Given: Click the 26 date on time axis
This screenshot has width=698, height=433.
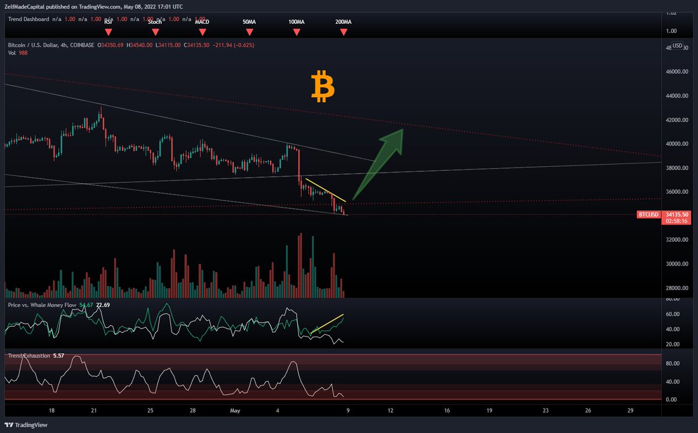Looking at the screenshot, I should point(588,410).
